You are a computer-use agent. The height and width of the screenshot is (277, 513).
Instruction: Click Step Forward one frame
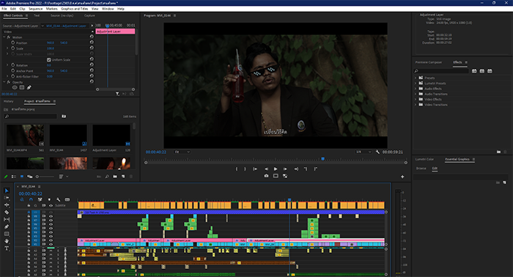(285, 169)
